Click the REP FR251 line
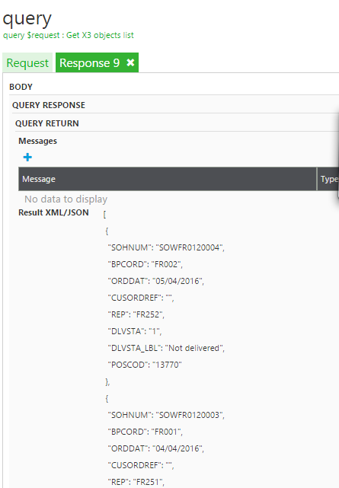 (x=136, y=482)
